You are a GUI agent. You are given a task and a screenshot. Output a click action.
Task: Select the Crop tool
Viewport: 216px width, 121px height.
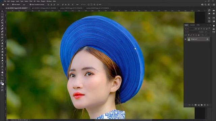point(2,23)
